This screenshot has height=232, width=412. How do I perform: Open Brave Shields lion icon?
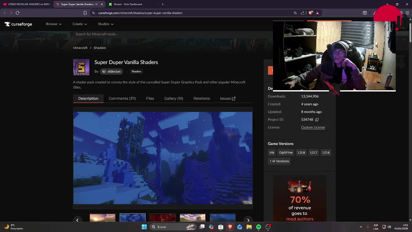[310, 13]
